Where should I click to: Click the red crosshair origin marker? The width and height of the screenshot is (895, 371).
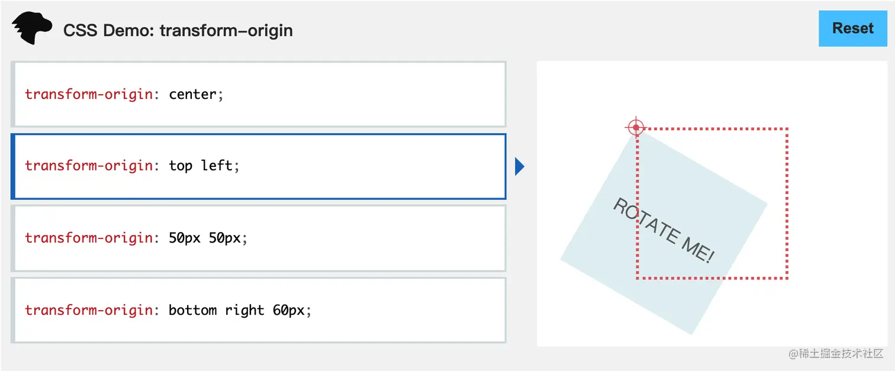pyautogui.click(x=635, y=127)
